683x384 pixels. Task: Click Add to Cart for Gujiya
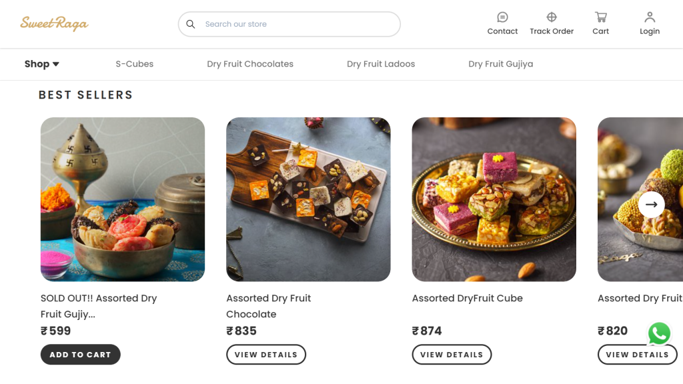tap(80, 355)
